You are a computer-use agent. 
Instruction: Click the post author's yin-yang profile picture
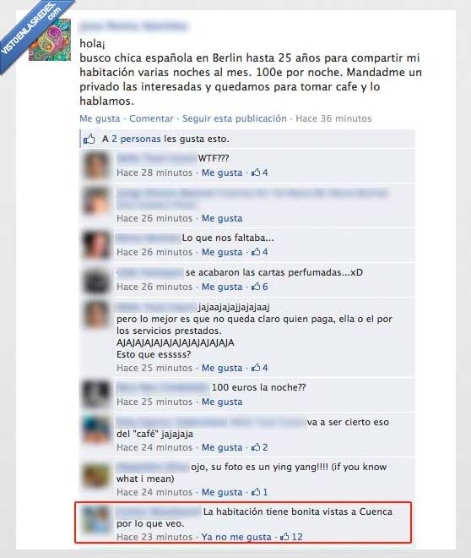point(50,40)
